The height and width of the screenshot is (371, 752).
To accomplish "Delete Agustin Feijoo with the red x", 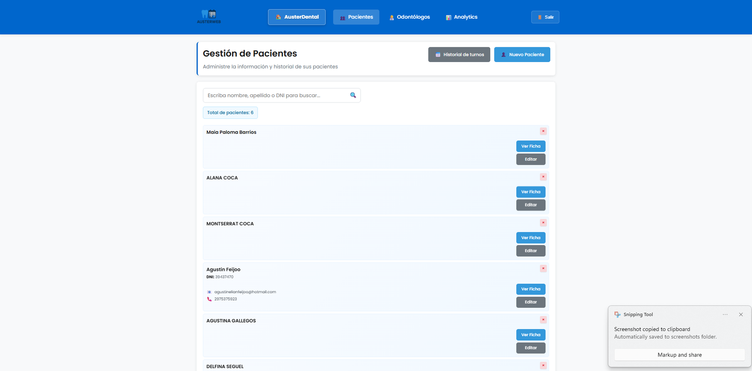I will [x=543, y=269].
